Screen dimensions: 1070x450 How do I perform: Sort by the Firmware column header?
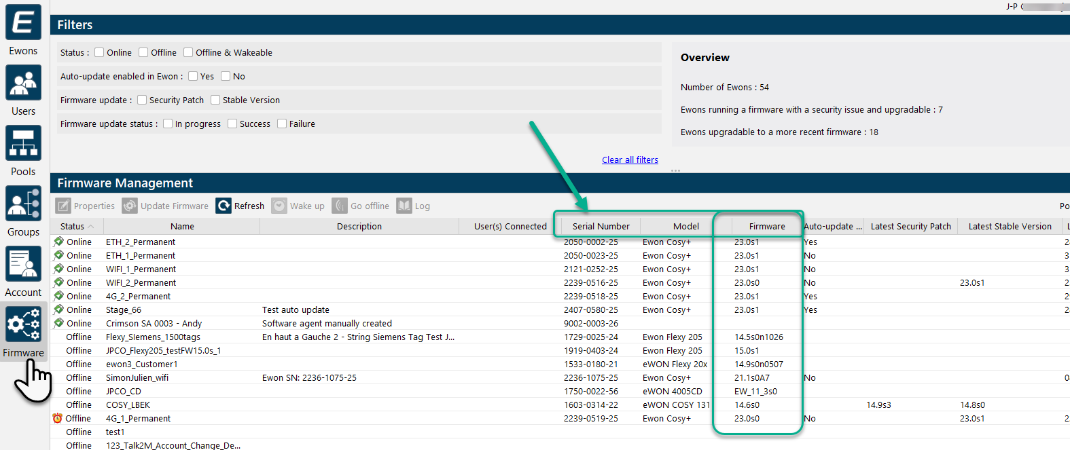[766, 227]
